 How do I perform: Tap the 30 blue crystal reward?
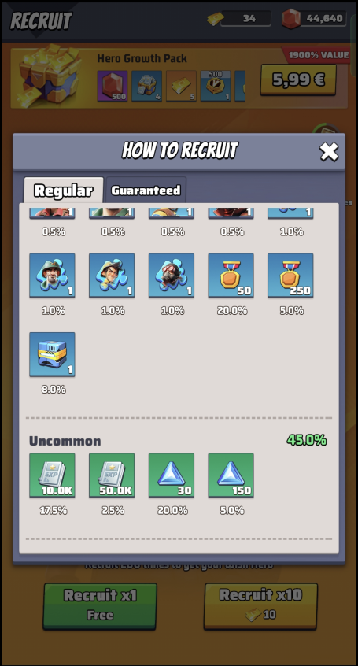[x=172, y=475]
